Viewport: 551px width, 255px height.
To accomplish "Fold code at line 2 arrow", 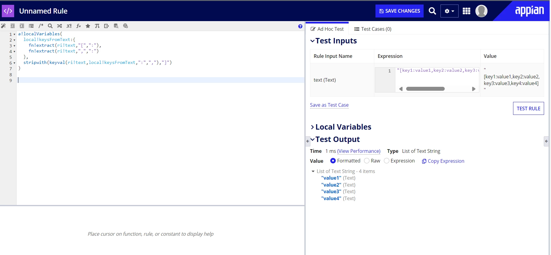I will [x=14, y=40].
